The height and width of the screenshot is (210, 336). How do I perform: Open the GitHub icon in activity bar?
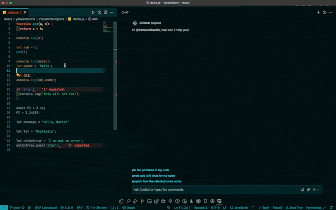(x=198, y=201)
